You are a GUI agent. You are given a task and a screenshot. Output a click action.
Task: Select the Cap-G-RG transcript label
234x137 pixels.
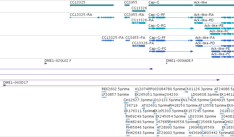click(157, 26)
